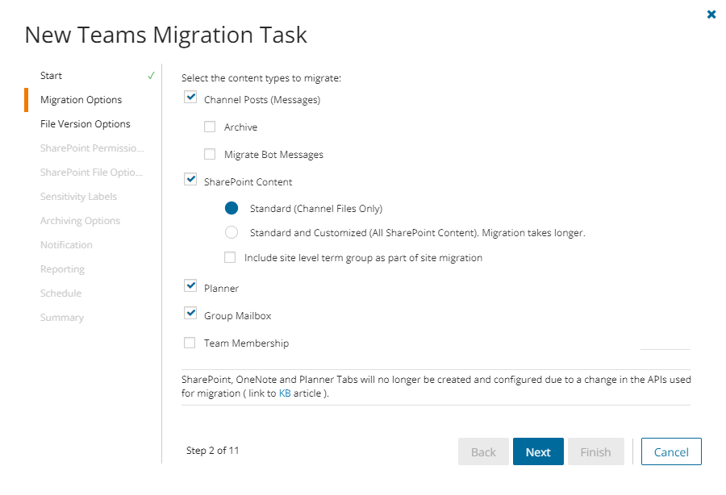
Task: Tick Include site level term group
Action: (230, 258)
